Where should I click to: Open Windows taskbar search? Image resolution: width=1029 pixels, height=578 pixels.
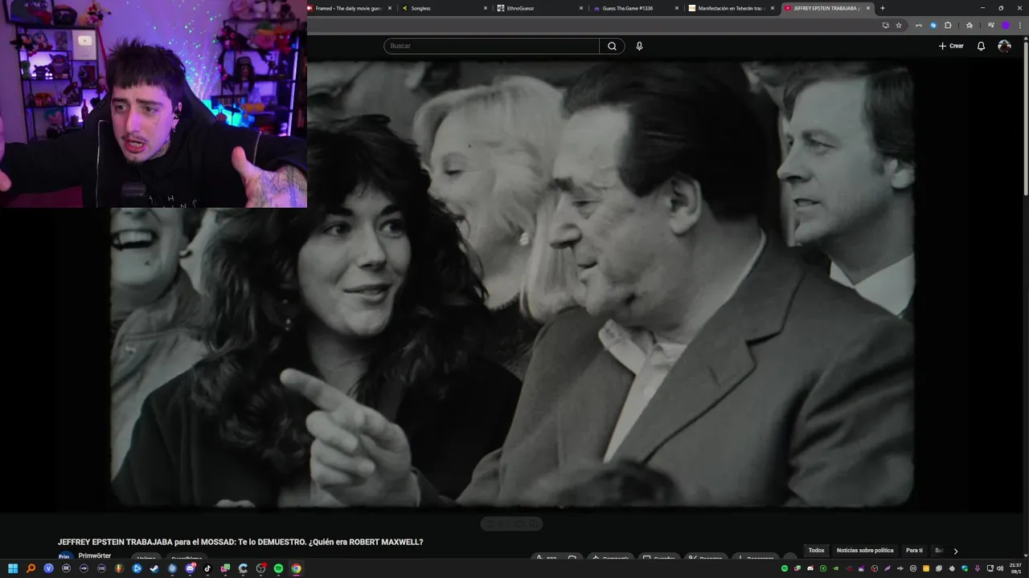click(31, 568)
